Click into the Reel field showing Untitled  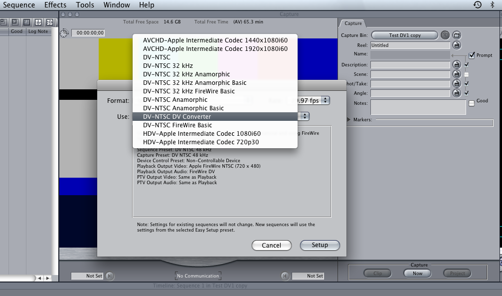(x=410, y=45)
